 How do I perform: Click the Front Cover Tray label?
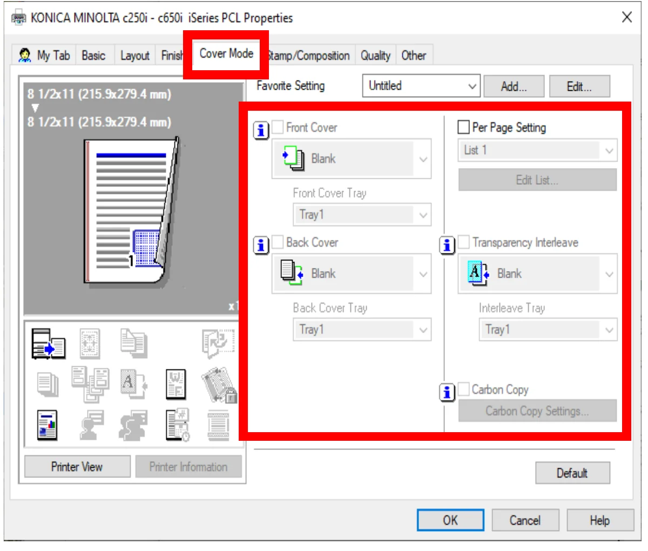330,193
